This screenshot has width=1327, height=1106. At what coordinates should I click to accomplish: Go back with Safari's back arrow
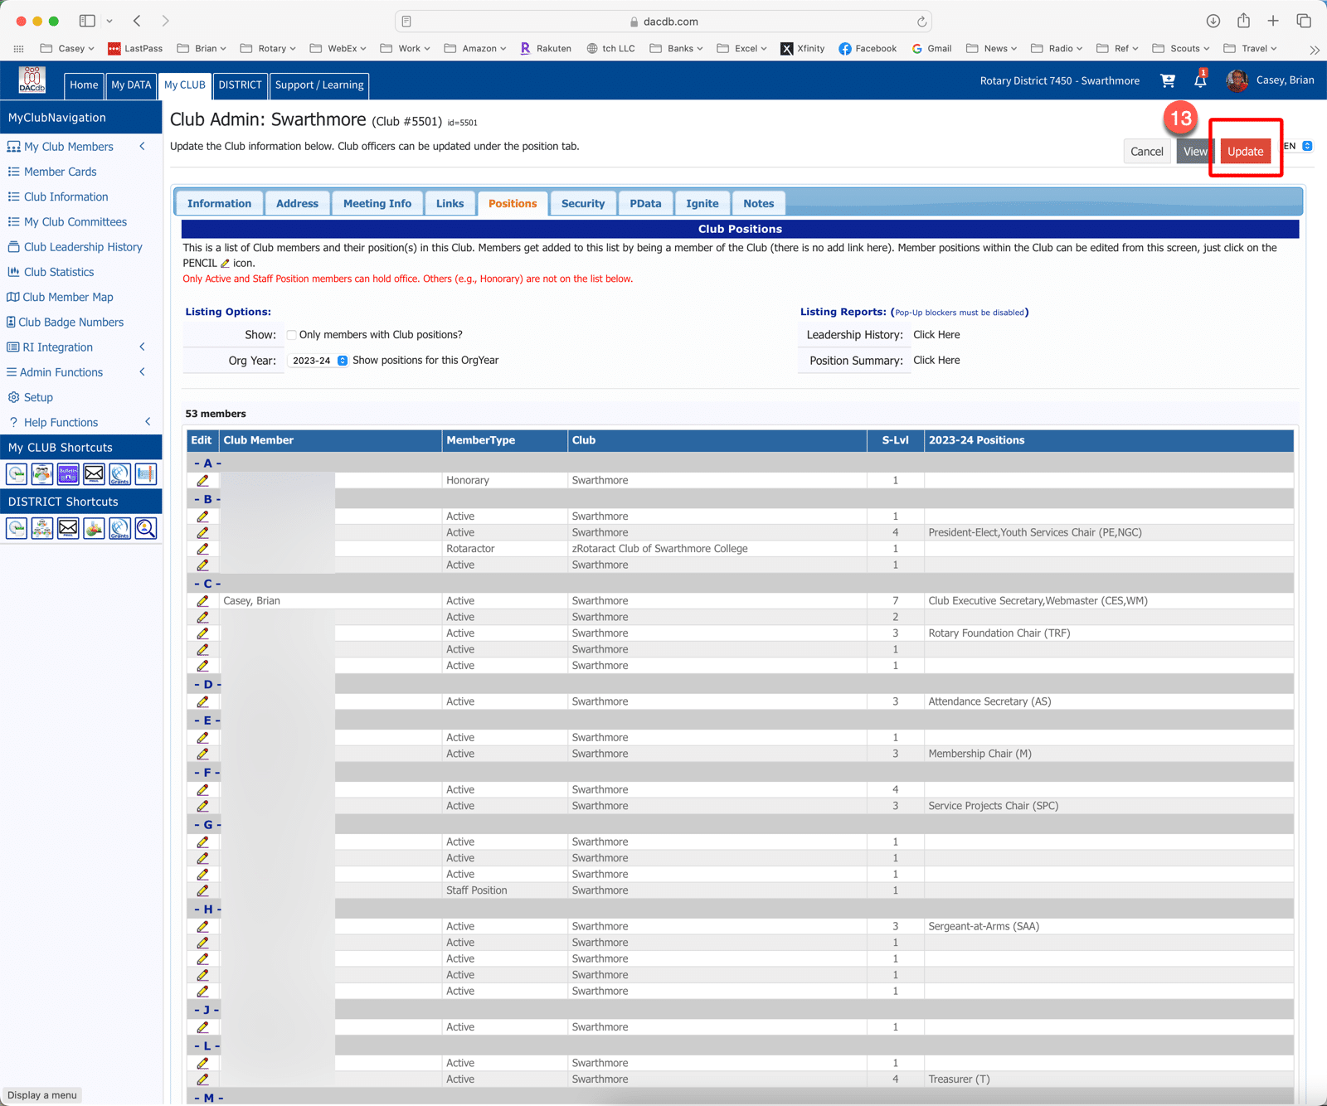tap(137, 21)
